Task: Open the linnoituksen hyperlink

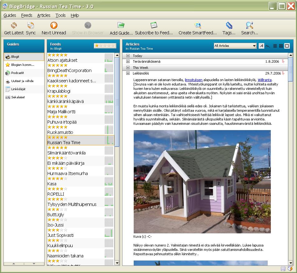Action: 193,80
